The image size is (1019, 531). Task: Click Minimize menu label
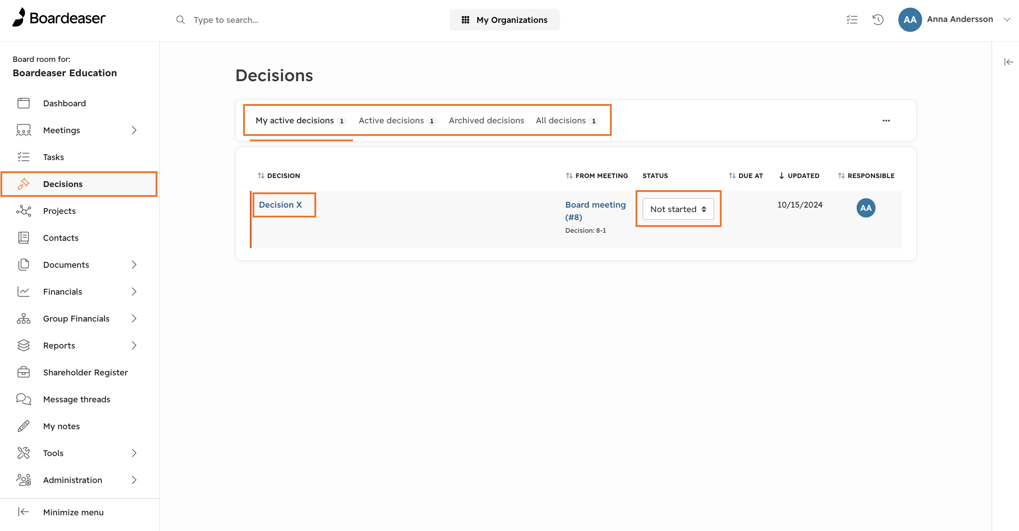[x=73, y=512]
